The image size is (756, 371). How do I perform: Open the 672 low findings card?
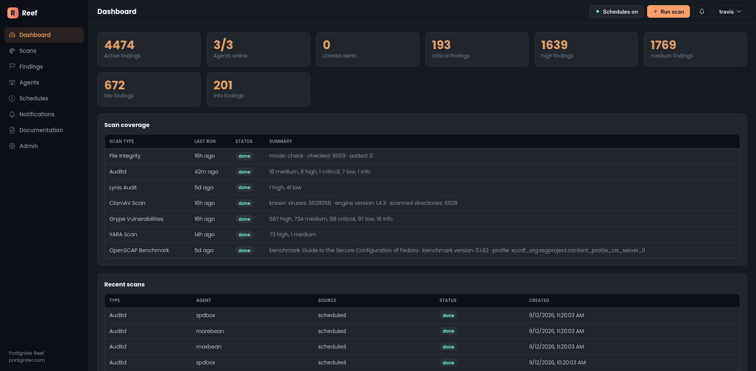pos(149,89)
